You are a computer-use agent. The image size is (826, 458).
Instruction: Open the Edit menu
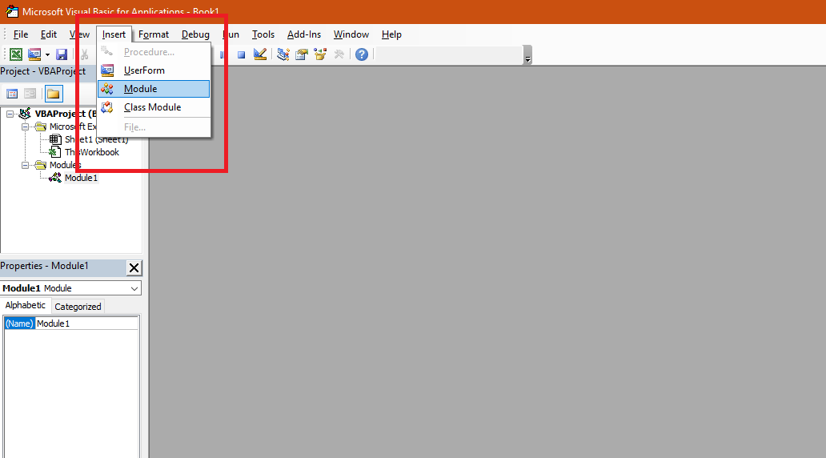coord(49,34)
